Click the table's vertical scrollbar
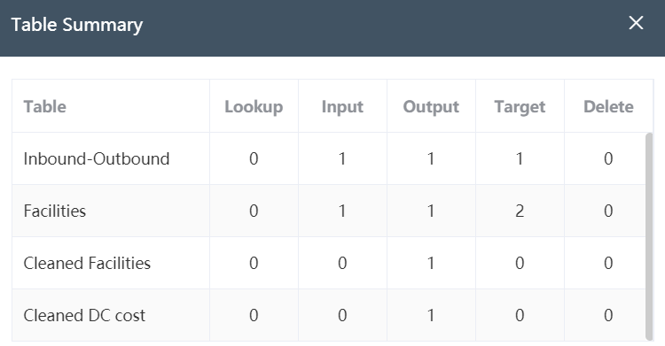 click(x=649, y=236)
